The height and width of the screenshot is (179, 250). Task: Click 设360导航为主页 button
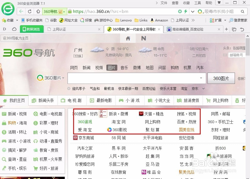[16, 38]
